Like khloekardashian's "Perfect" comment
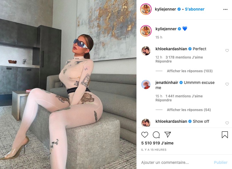 227,51
